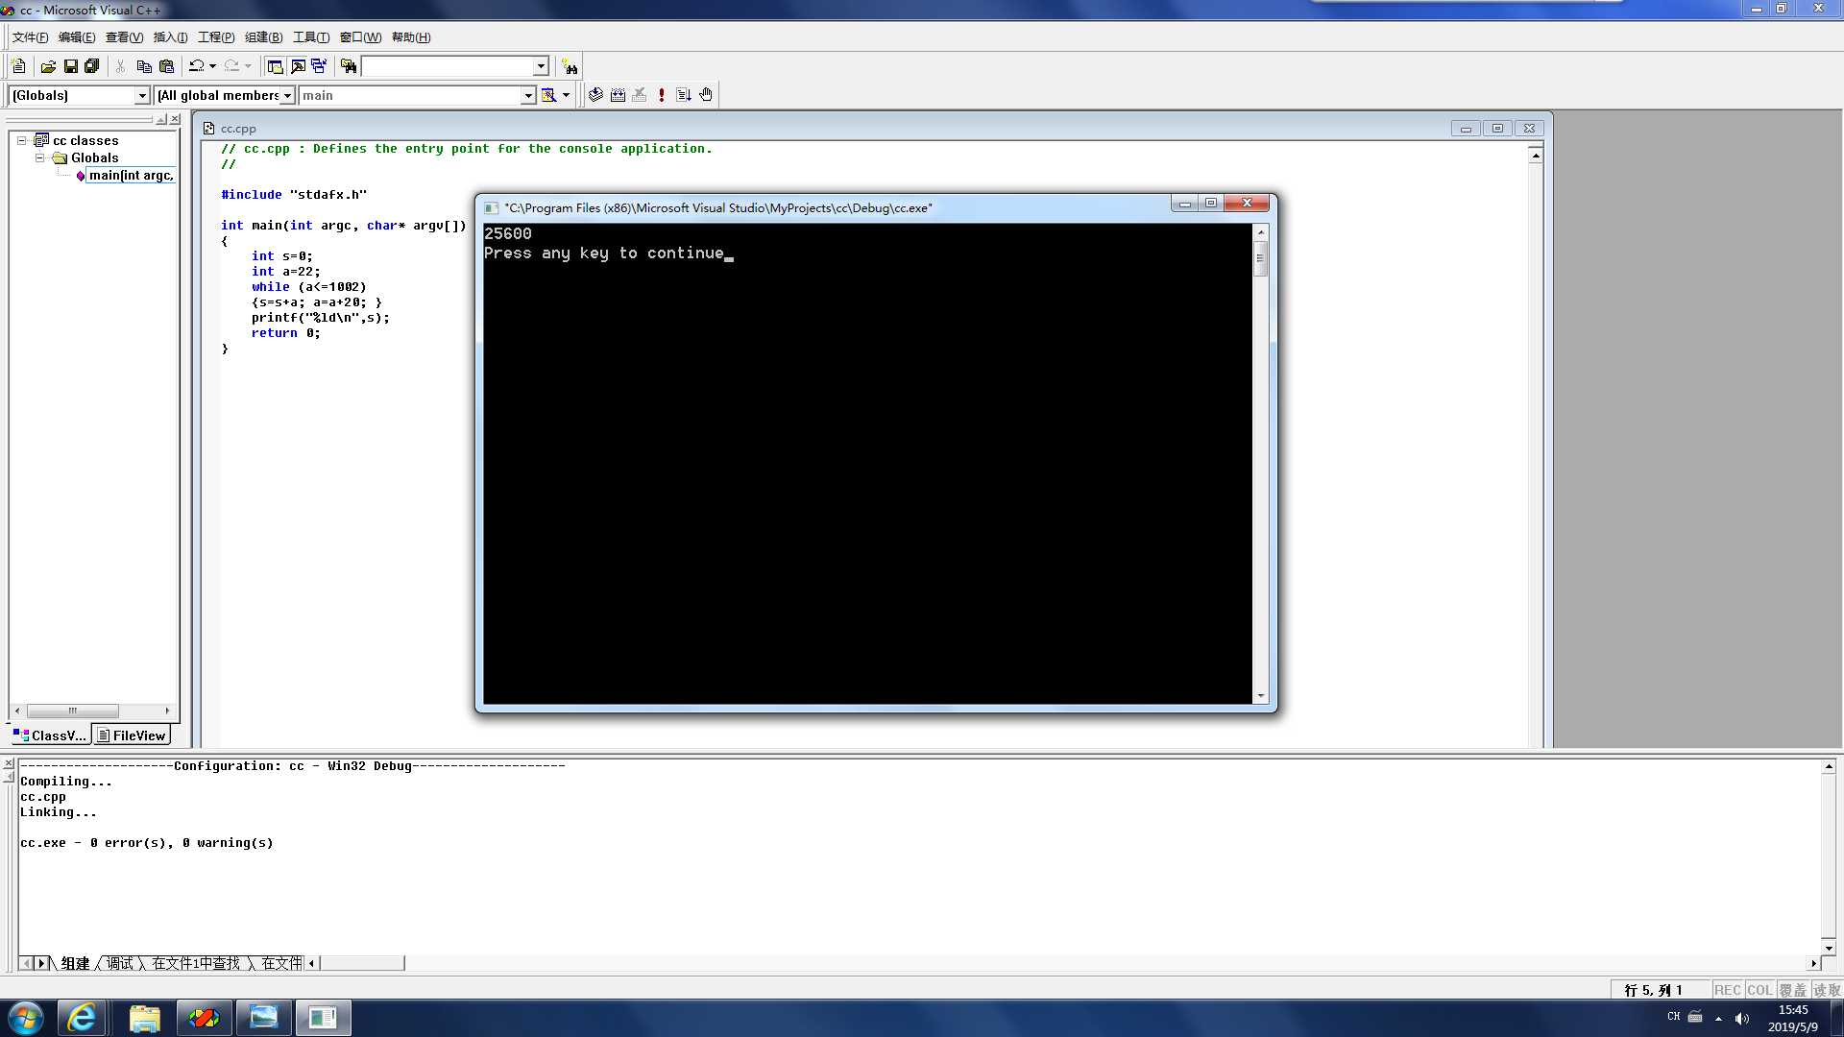Paste from the clipboard icon

(x=167, y=66)
